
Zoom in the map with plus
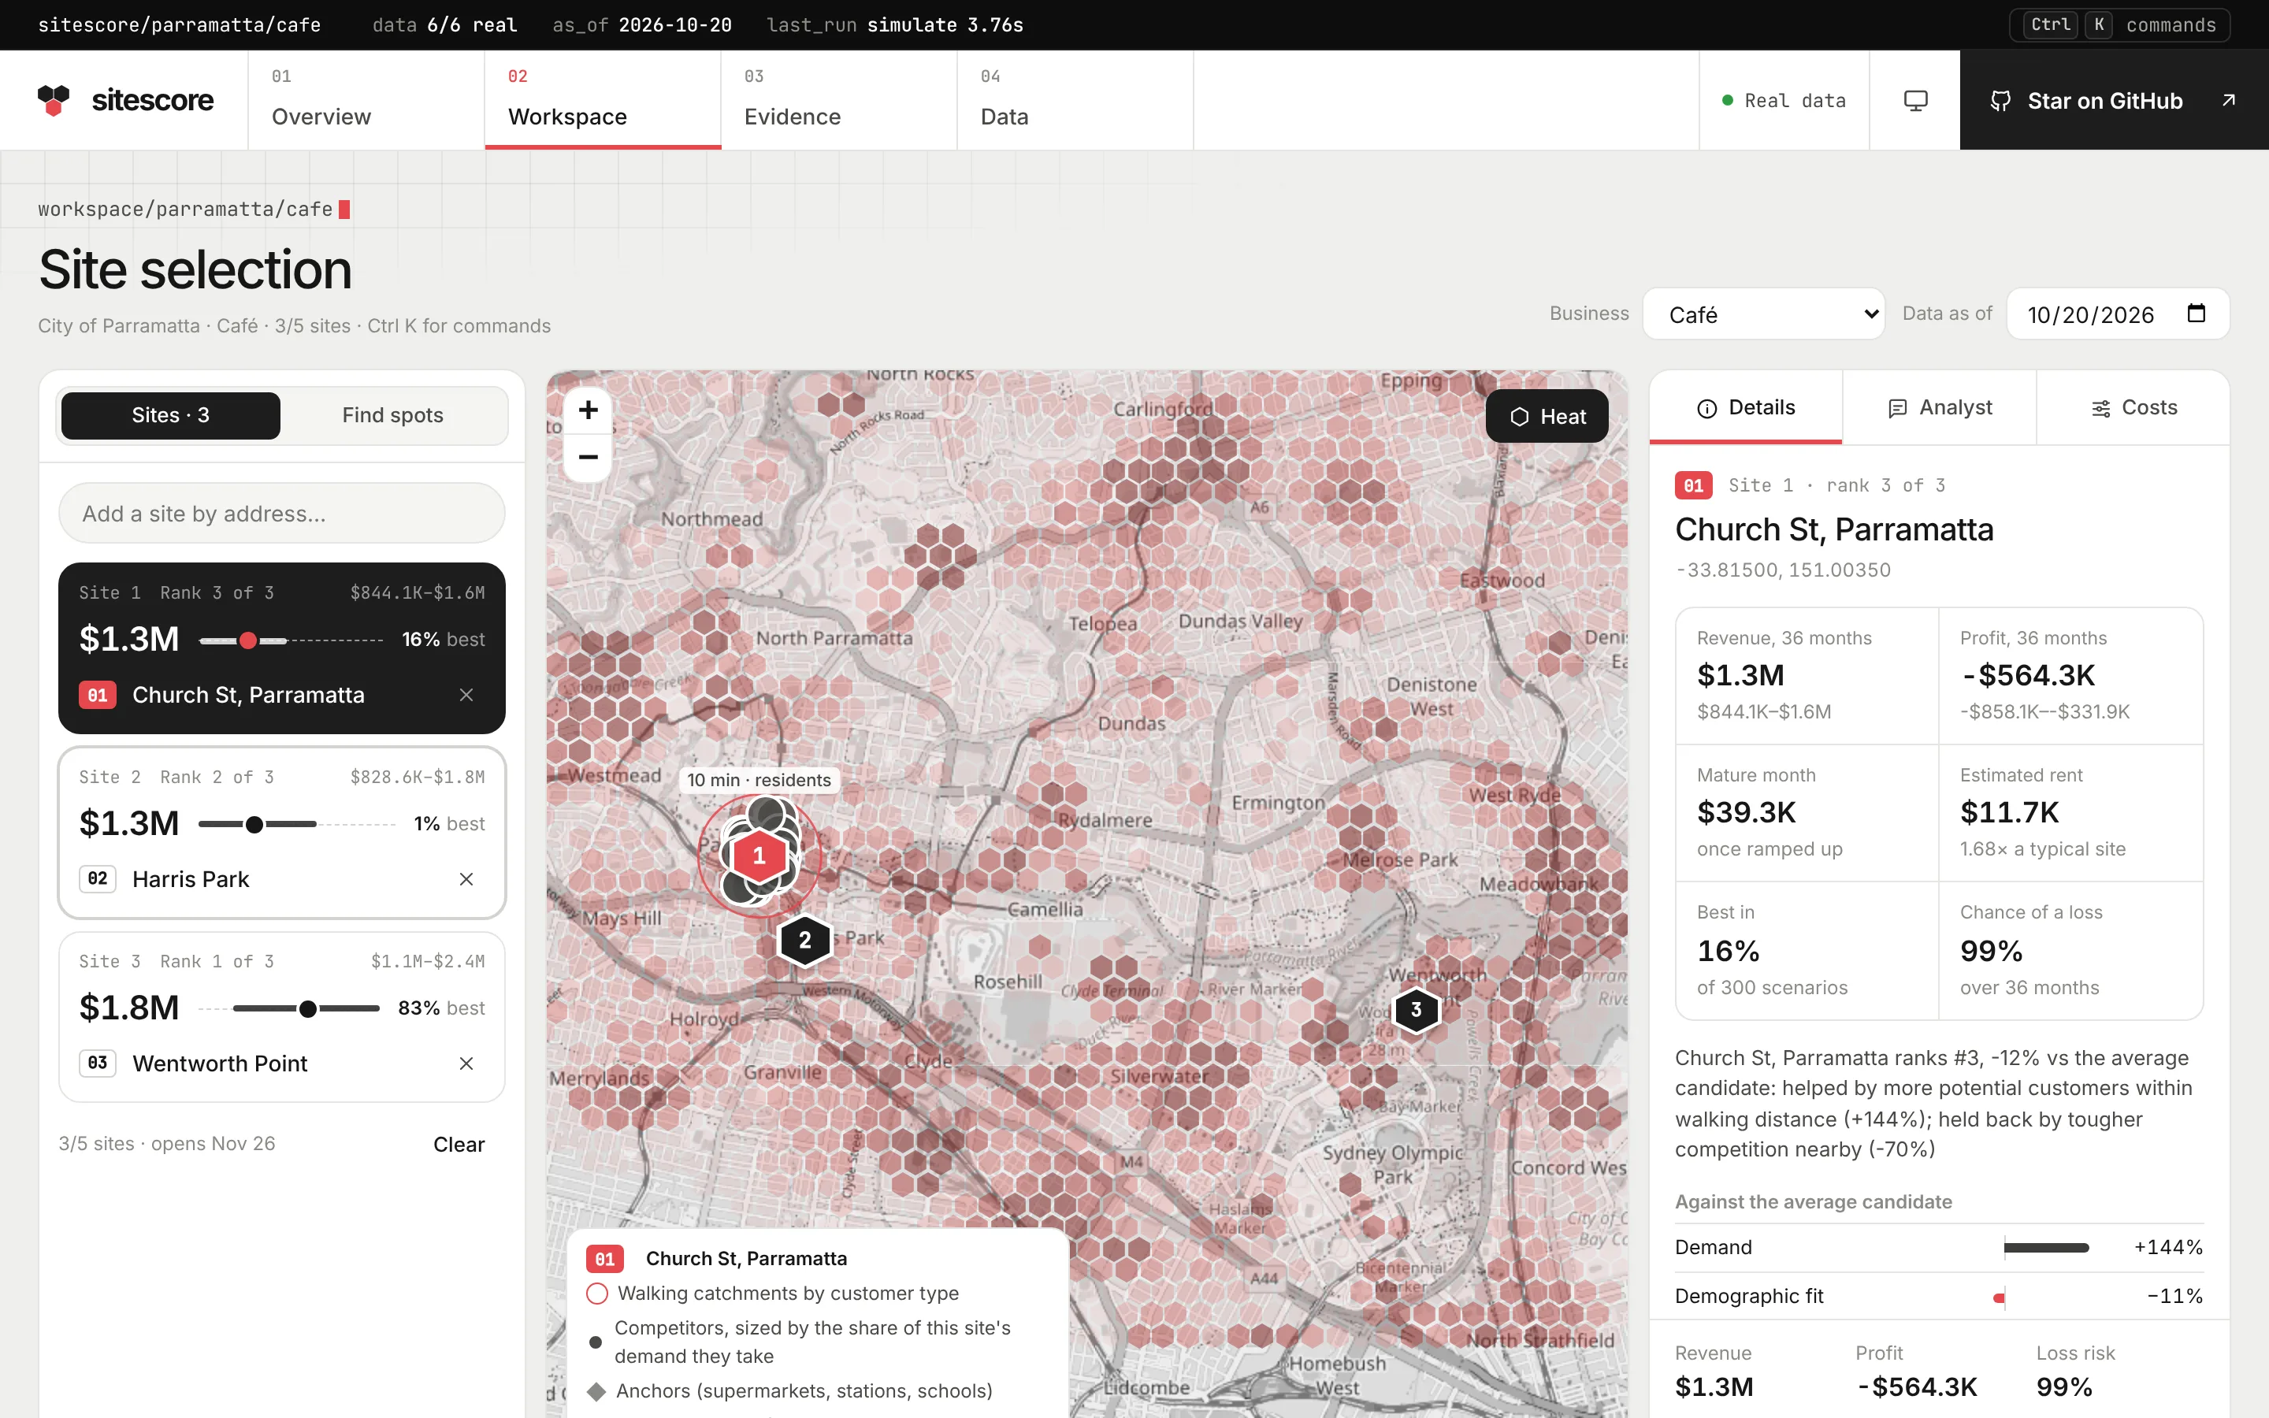pos(588,410)
